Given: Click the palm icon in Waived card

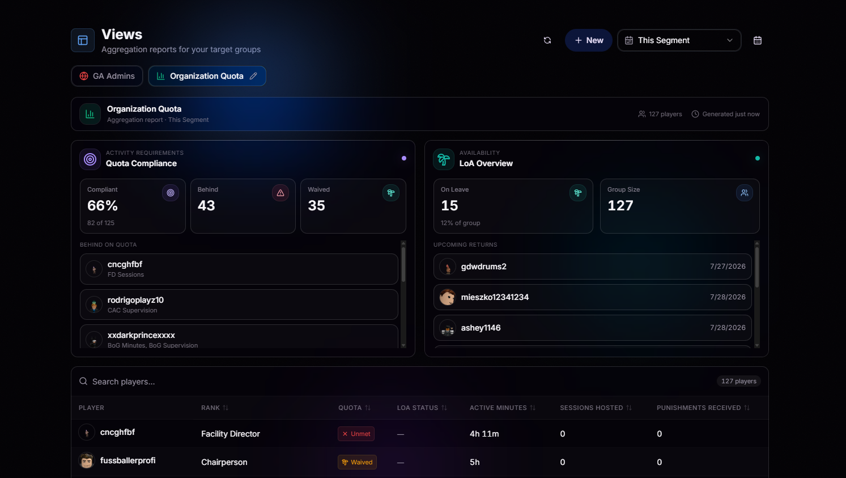Looking at the screenshot, I should click(391, 193).
